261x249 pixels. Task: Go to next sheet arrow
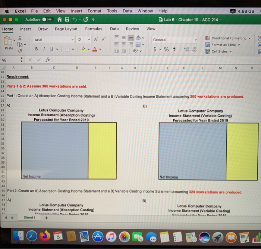click(x=12, y=218)
